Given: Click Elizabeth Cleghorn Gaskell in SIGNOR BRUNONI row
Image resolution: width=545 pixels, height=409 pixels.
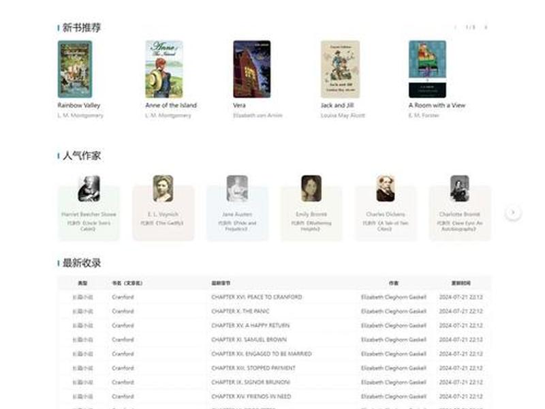Looking at the screenshot, I should click(394, 382).
